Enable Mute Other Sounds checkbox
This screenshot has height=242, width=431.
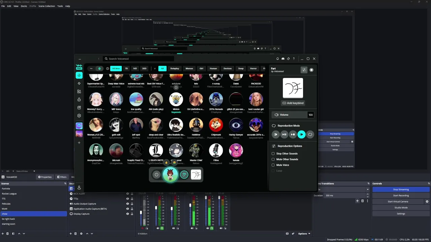click(x=273, y=159)
